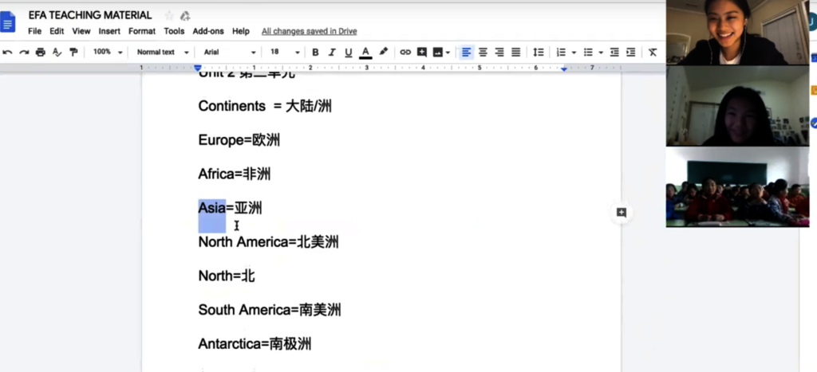Viewport: 817px width, 372px height.
Task: Select the Paint format roller icon
Action: [x=73, y=53]
